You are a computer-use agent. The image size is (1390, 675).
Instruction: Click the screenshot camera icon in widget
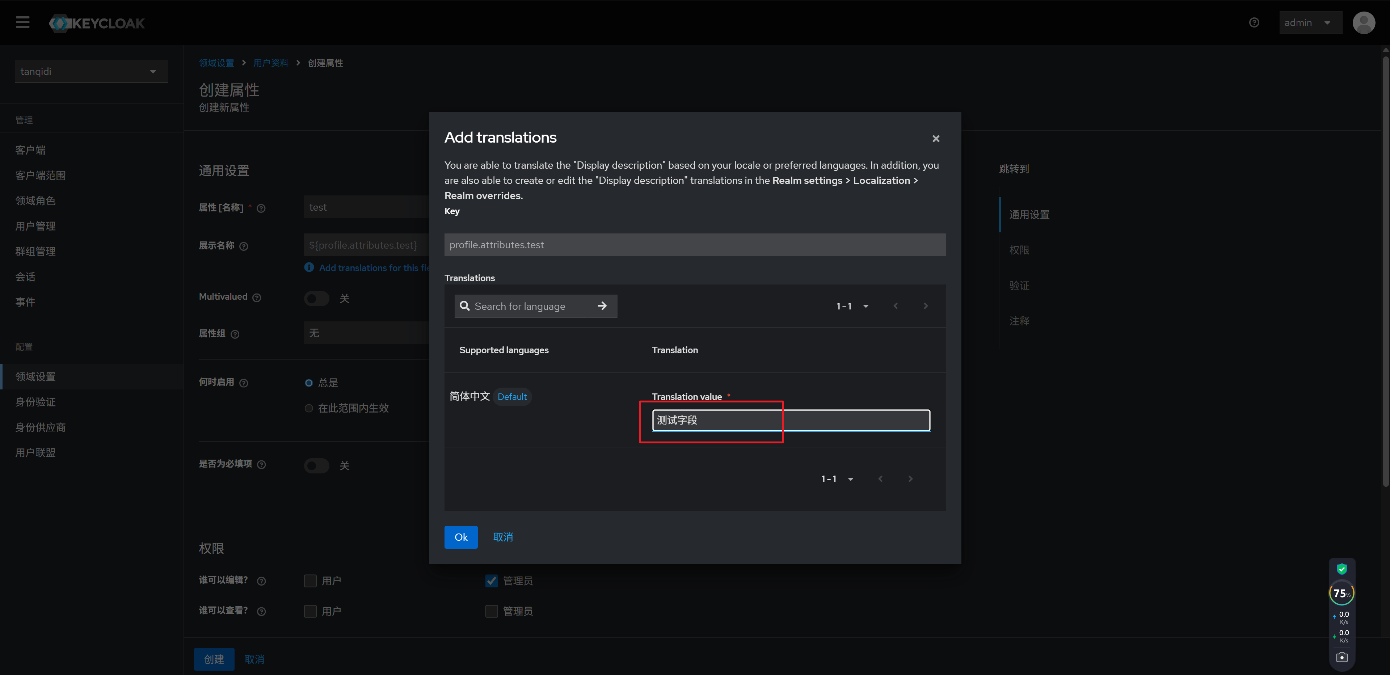[1342, 657]
